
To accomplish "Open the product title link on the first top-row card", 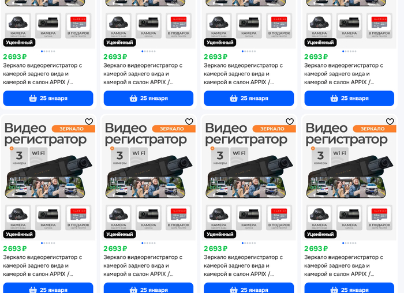I will [43, 74].
